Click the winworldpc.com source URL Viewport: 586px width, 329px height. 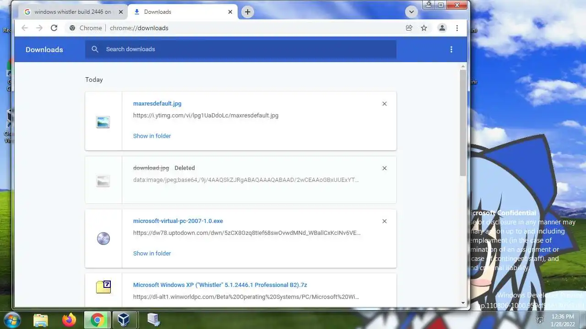246,297
